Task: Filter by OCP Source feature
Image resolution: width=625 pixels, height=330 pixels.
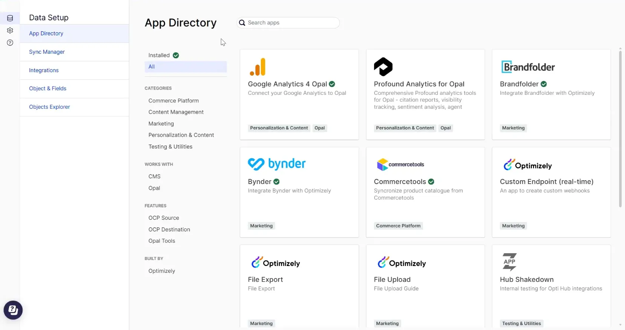Action: point(164,218)
